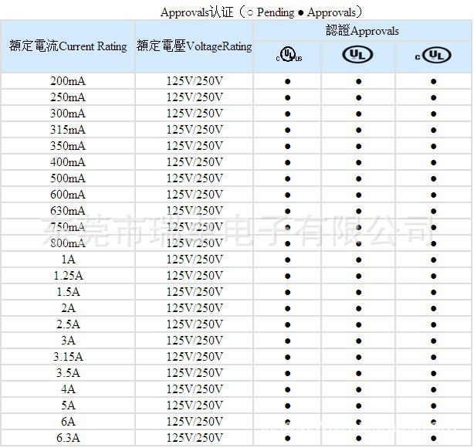This screenshot has height=448, width=474.
Task: Select the 2.5A current rating cell
Action: pos(68,324)
